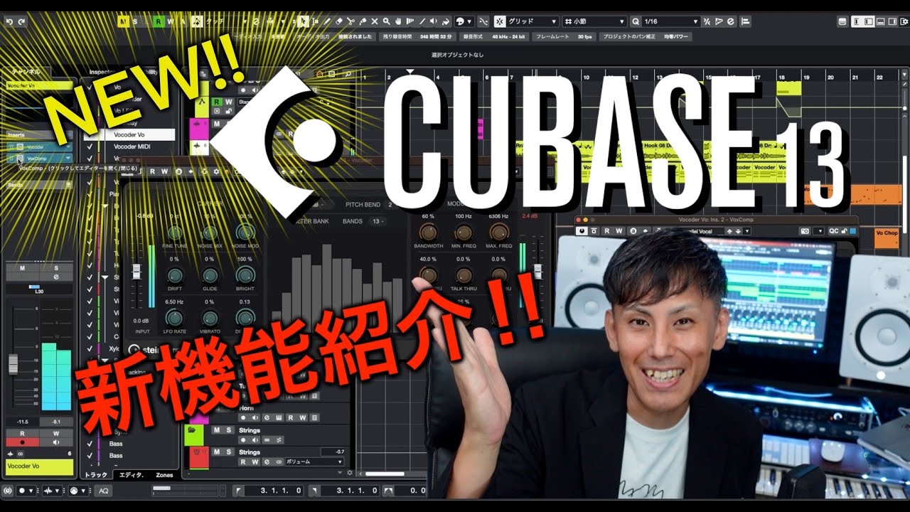910x512 pixels.
Task: Select the Scissors split tool in the toolbar
Action: [x=351, y=22]
